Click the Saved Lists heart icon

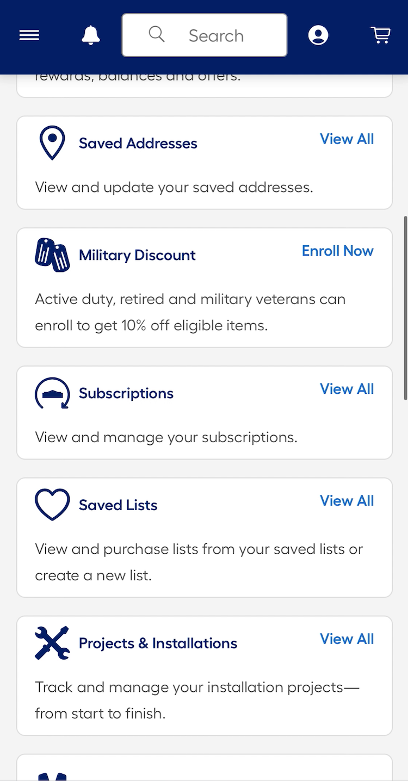(52, 505)
